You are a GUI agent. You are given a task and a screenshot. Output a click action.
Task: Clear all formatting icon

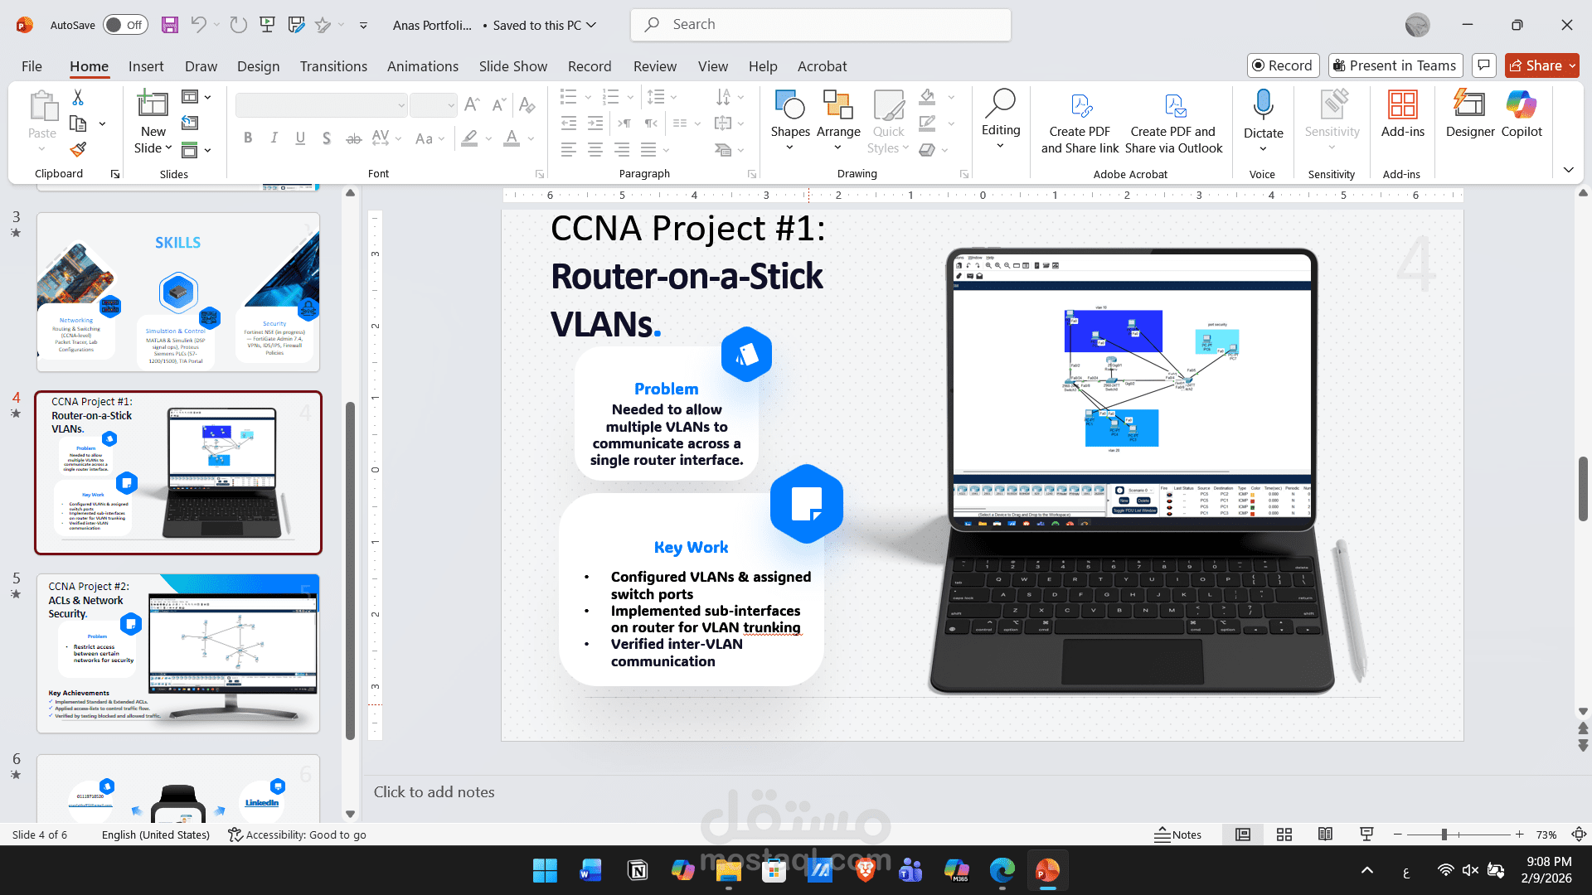point(527,104)
